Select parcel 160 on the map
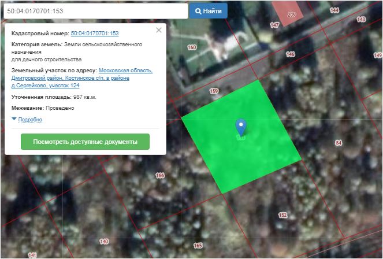 [192, 47]
